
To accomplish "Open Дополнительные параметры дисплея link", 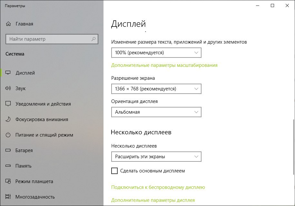I will tap(153, 200).
